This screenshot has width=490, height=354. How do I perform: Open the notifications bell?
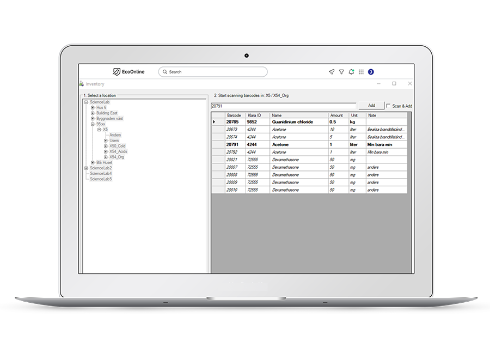click(351, 72)
